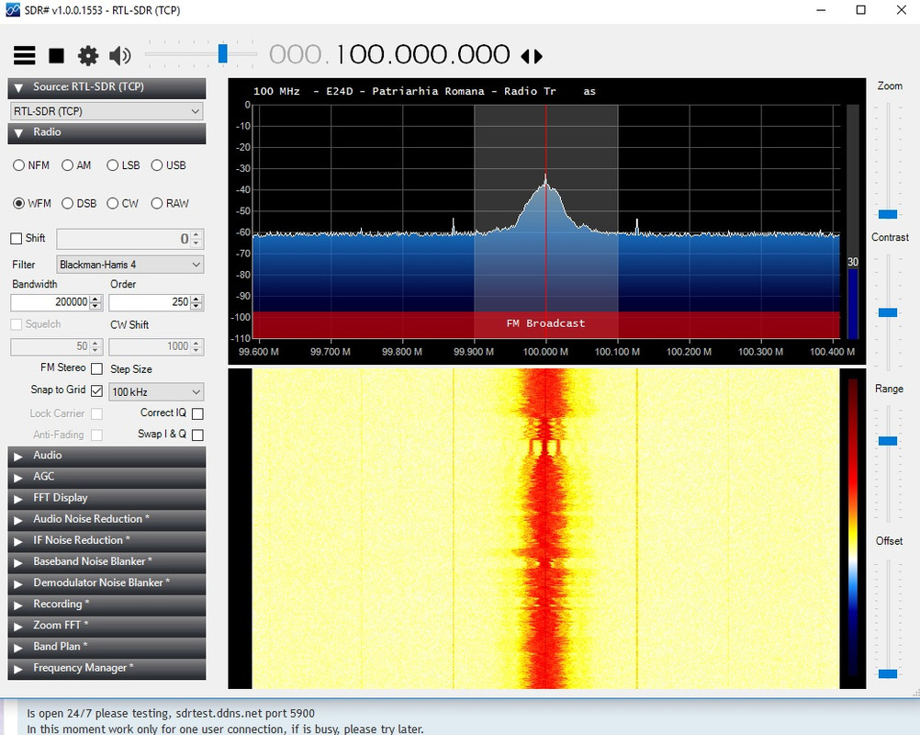Open settings via the gear icon

pos(88,56)
